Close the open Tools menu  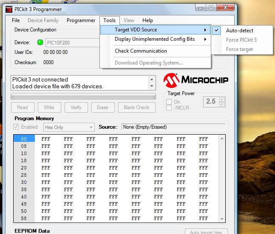[110, 20]
